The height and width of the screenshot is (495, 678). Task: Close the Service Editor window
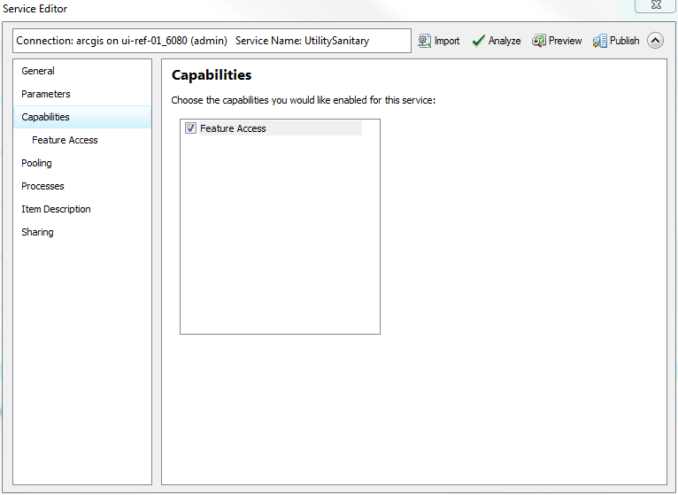coord(656,5)
